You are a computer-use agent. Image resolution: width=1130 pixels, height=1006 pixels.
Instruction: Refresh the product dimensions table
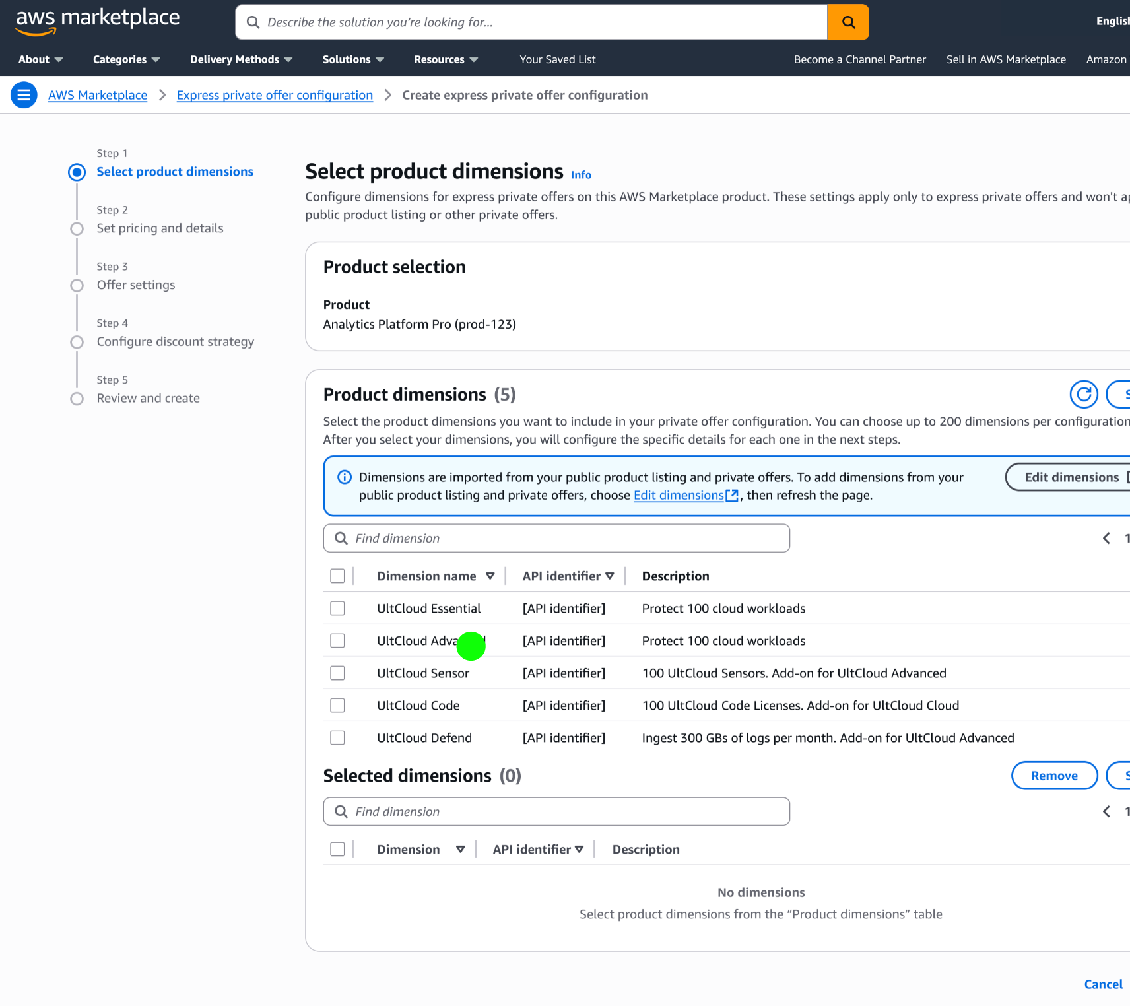(x=1083, y=394)
